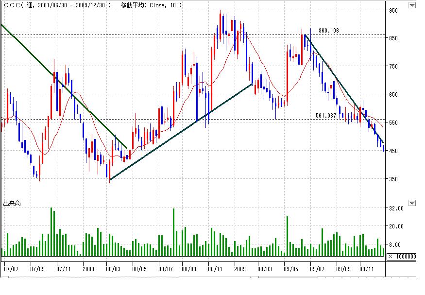Select the 移動平均 (Close, 10) indicator label
Screen dimensions: 425x295
coord(151,5)
